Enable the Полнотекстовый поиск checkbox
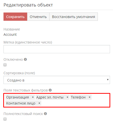113x128 pixels. [x=5, y=119]
